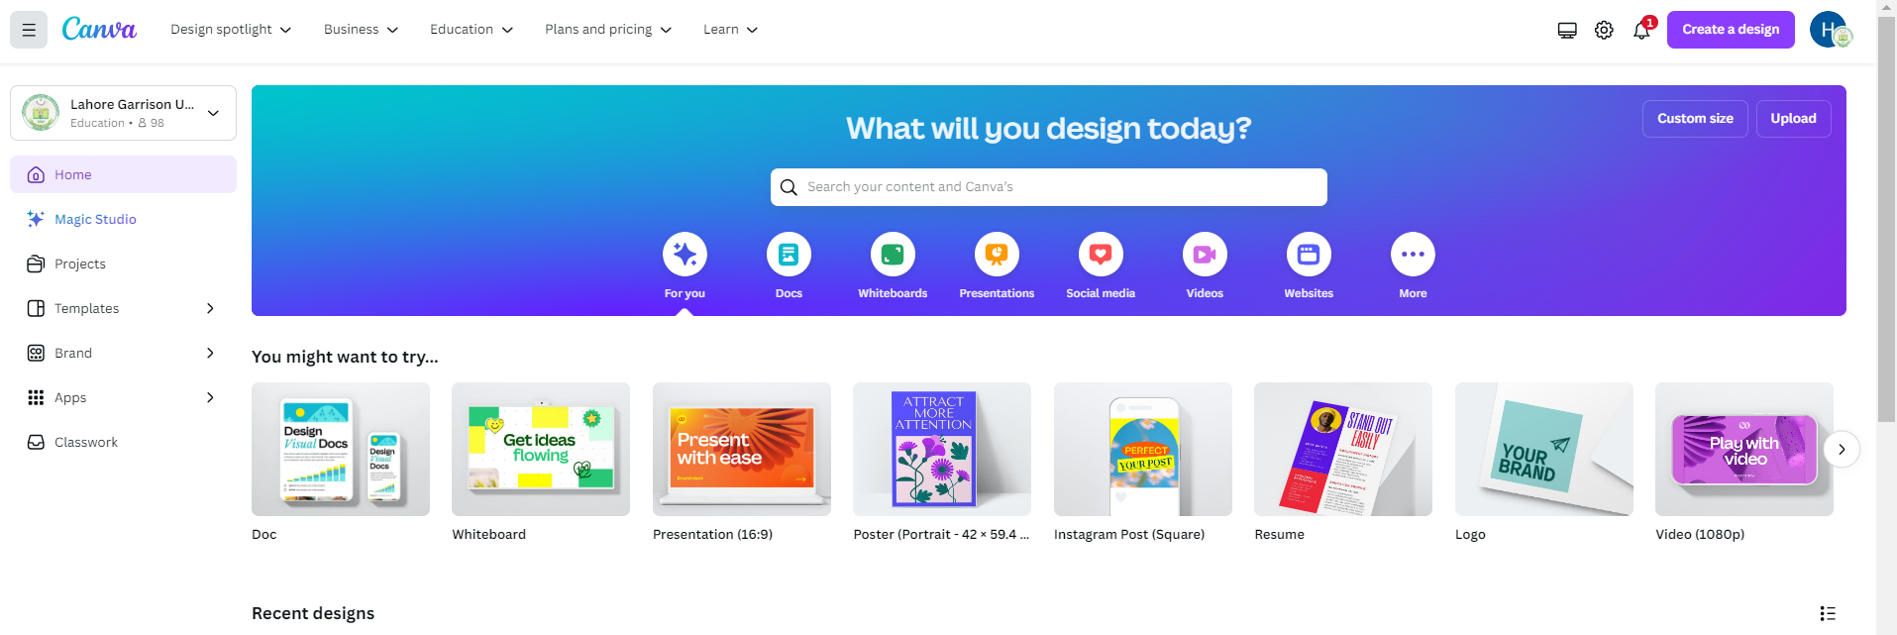This screenshot has width=1897, height=635.
Task: Open the Doc template thumbnail
Action: click(341, 449)
